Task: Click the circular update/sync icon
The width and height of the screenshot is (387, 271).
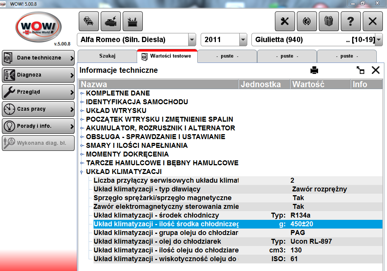Action: [x=307, y=21]
